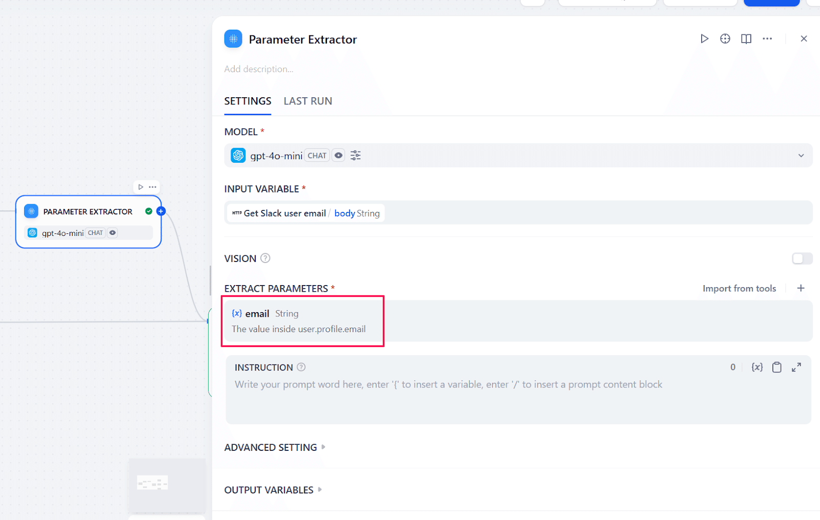The height and width of the screenshot is (520, 820).
Task: Open the three-dot more options menu in panel header
Action: (767, 39)
